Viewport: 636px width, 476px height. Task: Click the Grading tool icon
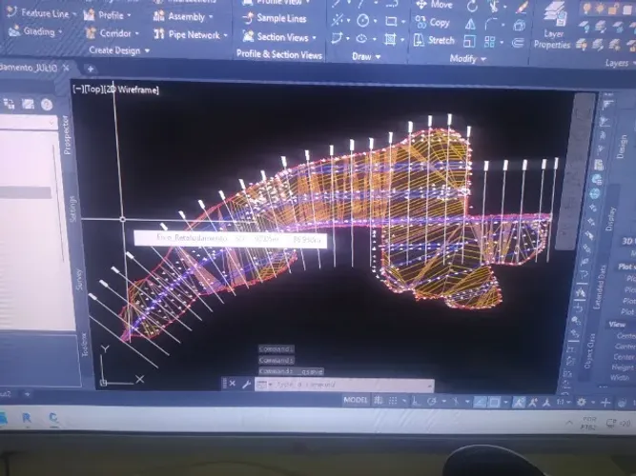coord(14,30)
